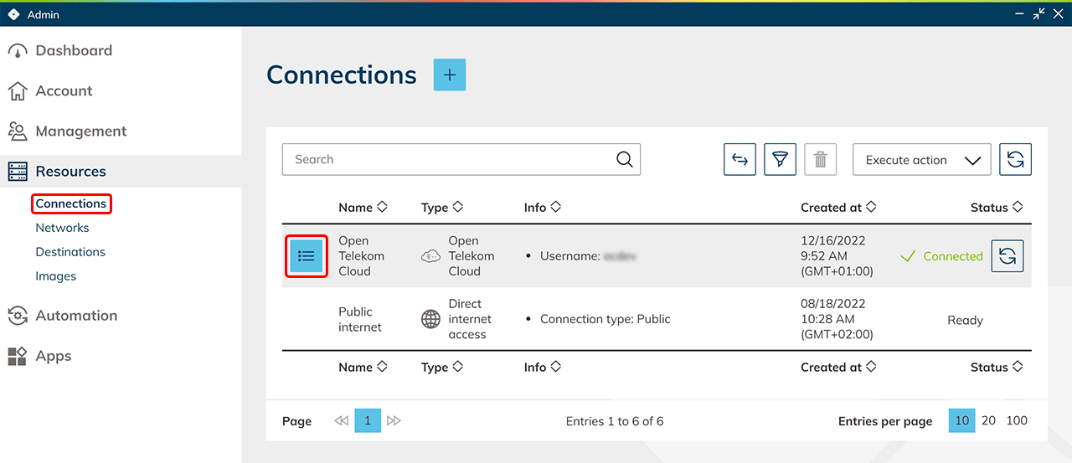1072x463 pixels.
Task: Click into the Search input field
Action: [448, 160]
